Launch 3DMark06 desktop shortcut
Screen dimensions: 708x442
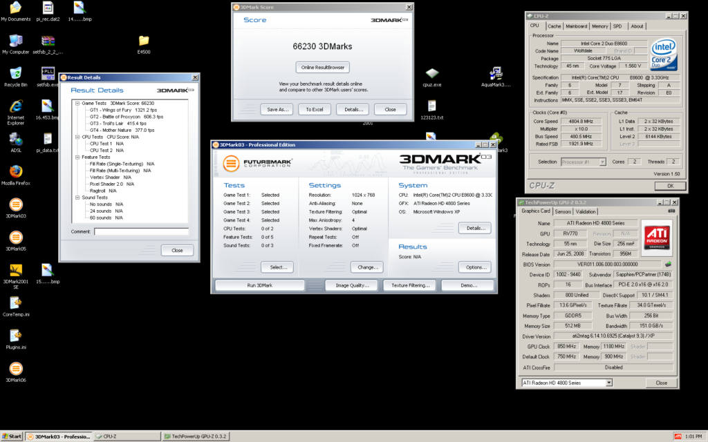coord(15,372)
